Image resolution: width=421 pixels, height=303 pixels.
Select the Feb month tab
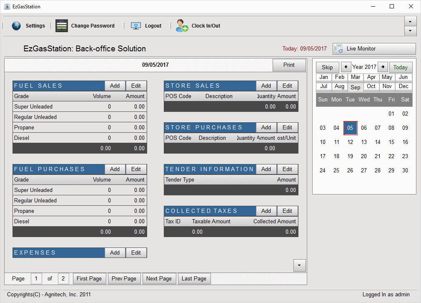coord(340,77)
